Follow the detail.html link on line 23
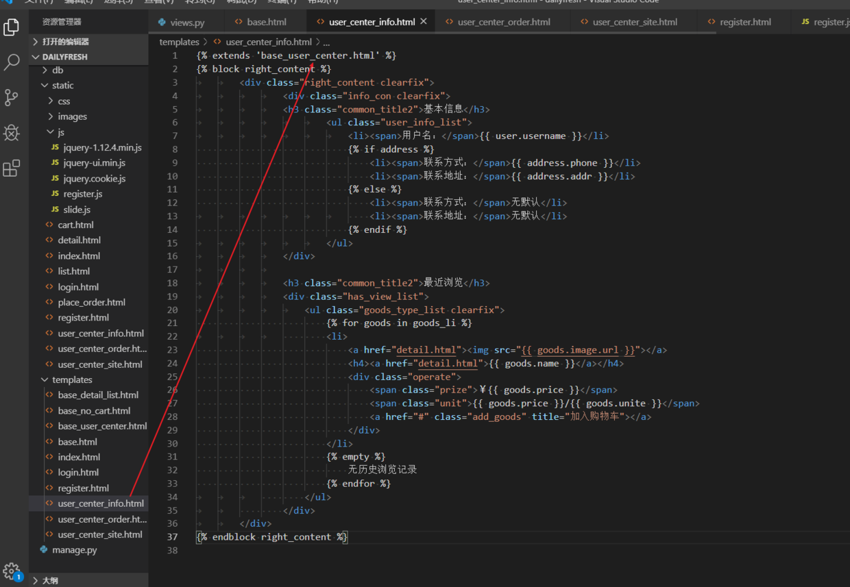 click(x=426, y=350)
